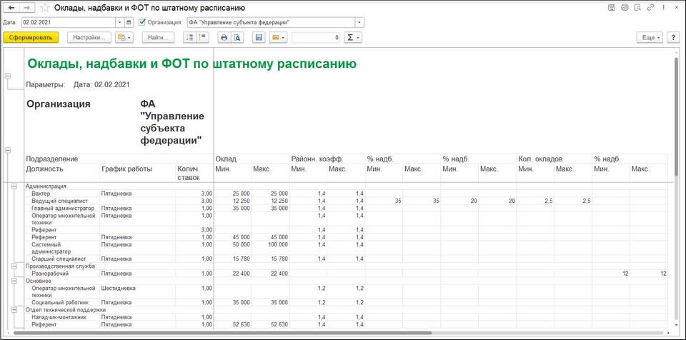Go forward with the right arrow button
This screenshot has width=686, height=340.
(27, 8)
